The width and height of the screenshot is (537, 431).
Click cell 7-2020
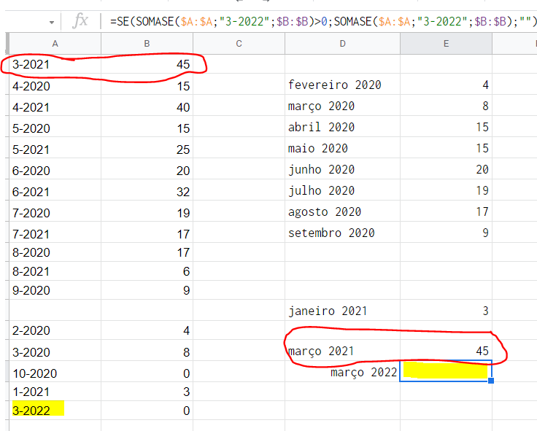55,213
